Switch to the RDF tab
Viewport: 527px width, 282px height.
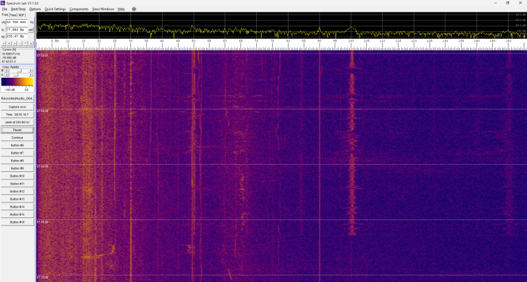click(22, 15)
